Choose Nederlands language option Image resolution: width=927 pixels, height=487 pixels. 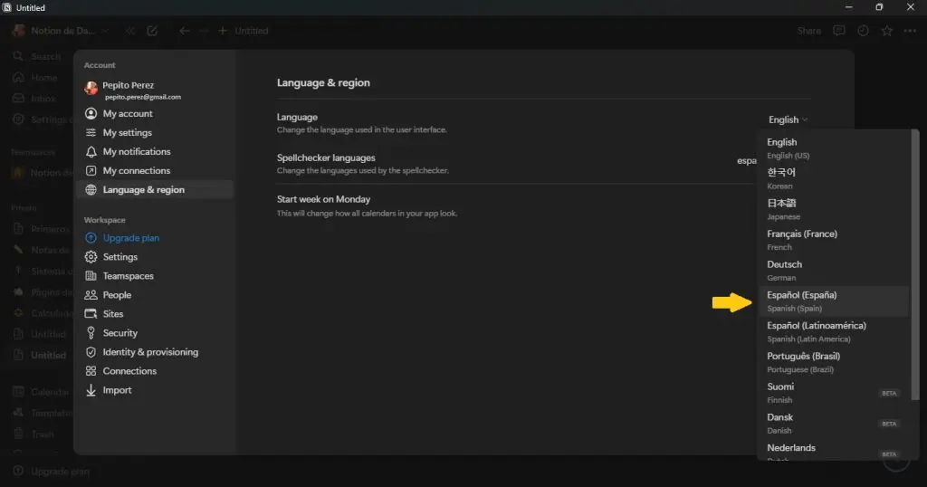coord(834,451)
